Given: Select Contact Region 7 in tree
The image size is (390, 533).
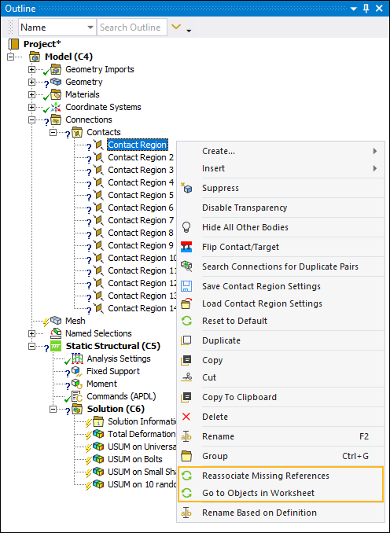Looking at the screenshot, I should tap(141, 220).
